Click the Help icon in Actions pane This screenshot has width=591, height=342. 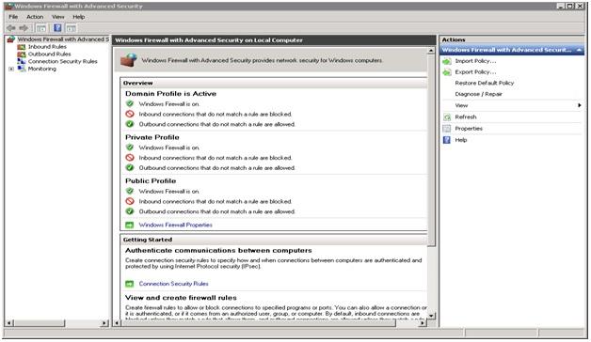[447, 140]
